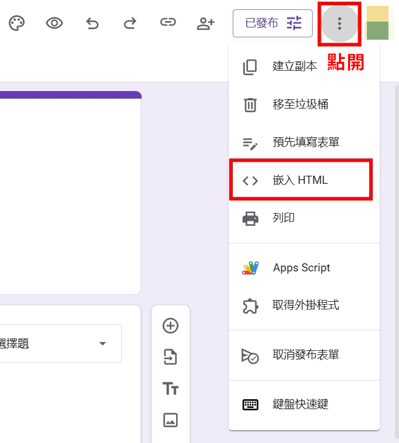This screenshot has height=443, width=399.
Task: Click the undo arrow icon
Action: tap(92, 23)
